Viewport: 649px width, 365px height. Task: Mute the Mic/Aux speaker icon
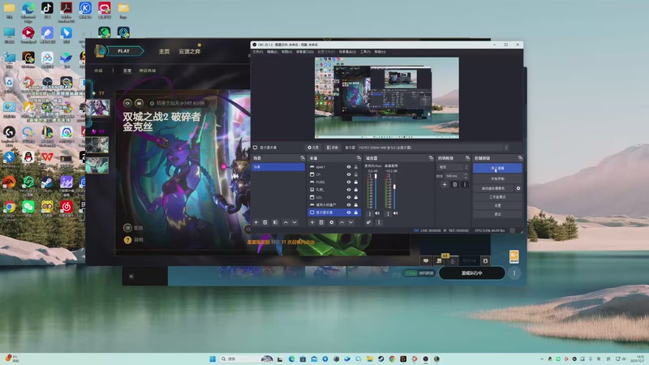click(377, 213)
